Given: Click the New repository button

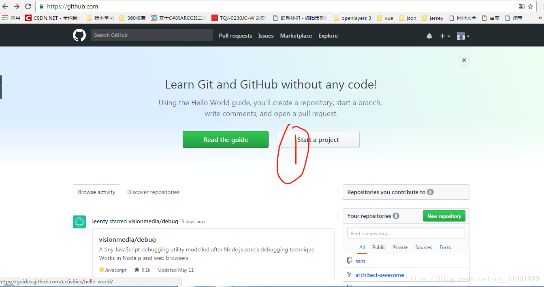Looking at the screenshot, I should coord(444,216).
